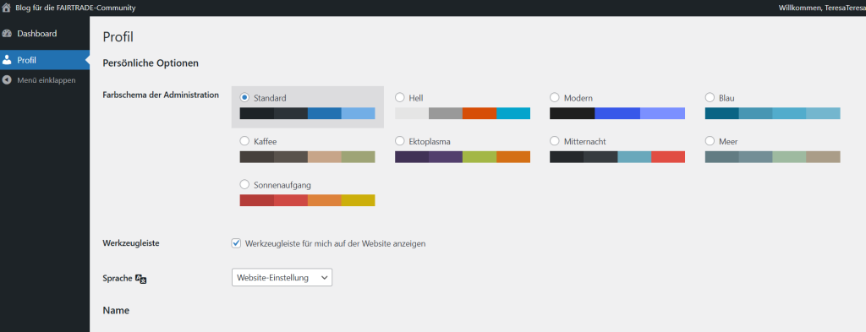Click the Standard scheme color palette
The width and height of the screenshot is (866, 332).
308,113
